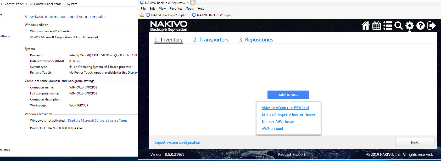441x161 pixels.
Task: Click the activities list icon
Action: click(x=388, y=26)
